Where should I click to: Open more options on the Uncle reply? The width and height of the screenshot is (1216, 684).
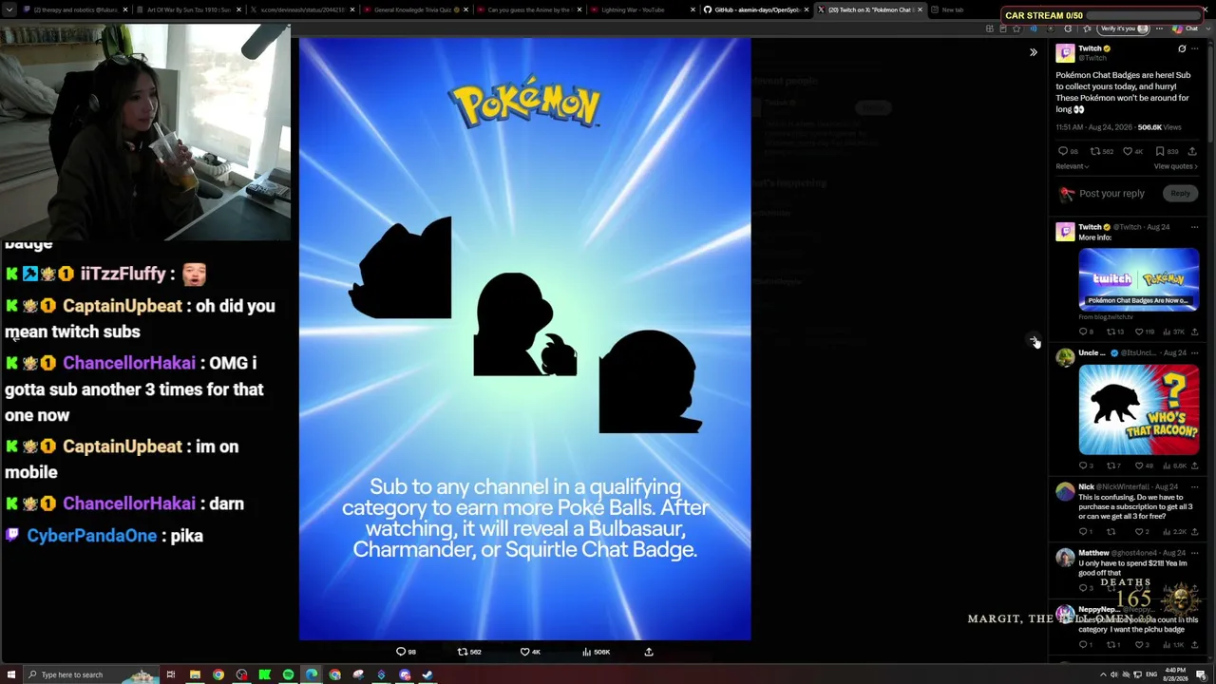click(x=1194, y=353)
